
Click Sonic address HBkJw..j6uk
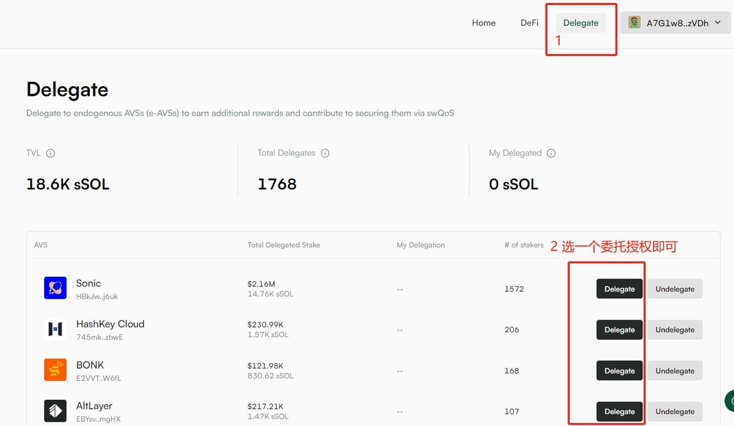pyautogui.click(x=97, y=296)
